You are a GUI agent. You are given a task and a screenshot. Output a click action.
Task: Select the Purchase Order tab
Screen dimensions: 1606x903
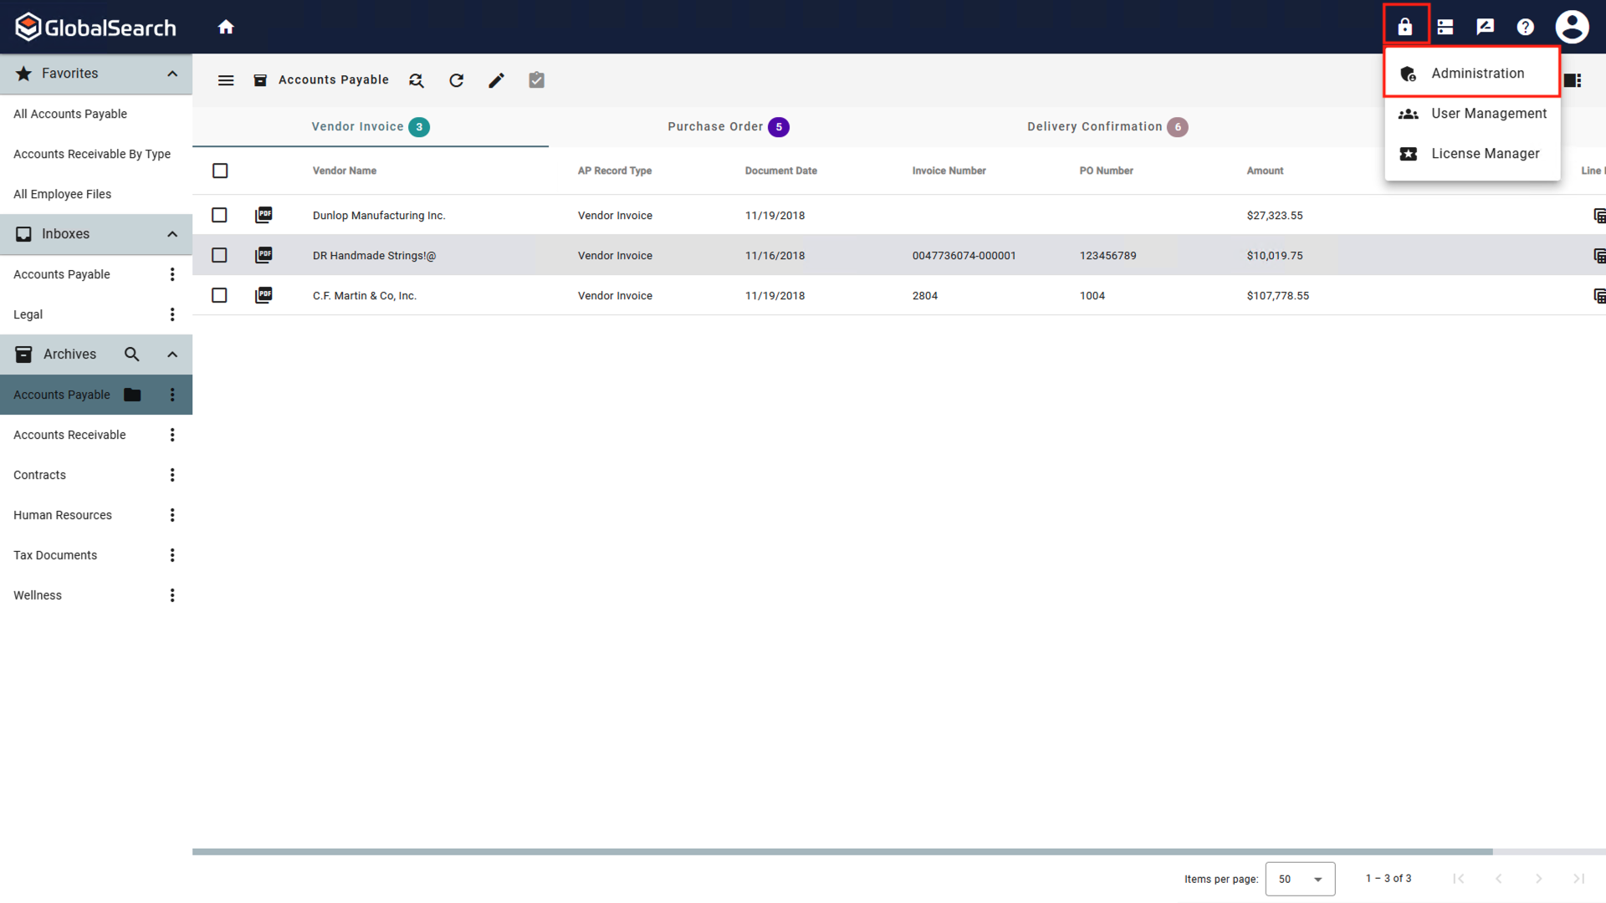coord(727,125)
